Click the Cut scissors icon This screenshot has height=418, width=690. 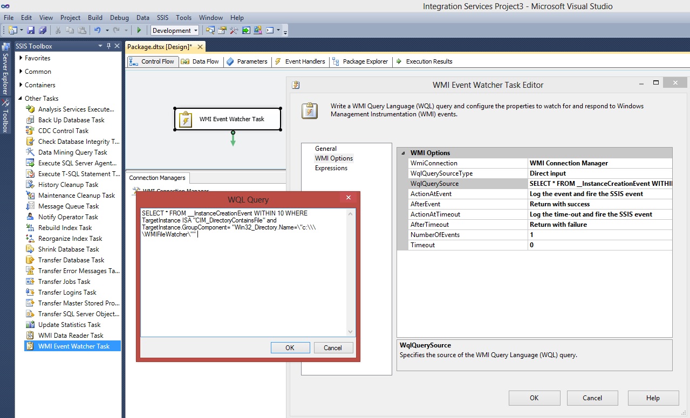pyautogui.click(x=58, y=30)
